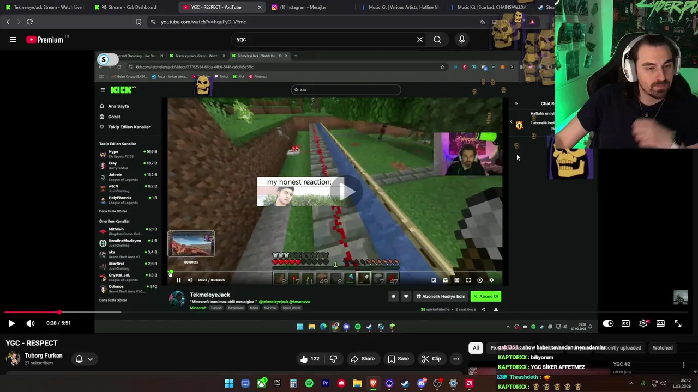Clear the 'ygc' search text
The image size is (698, 392).
pyautogui.click(x=420, y=40)
